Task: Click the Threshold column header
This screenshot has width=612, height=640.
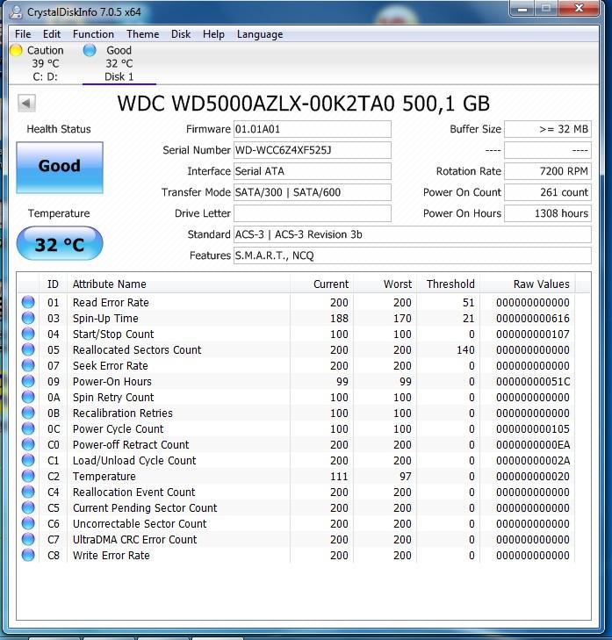Action: click(x=449, y=284)
